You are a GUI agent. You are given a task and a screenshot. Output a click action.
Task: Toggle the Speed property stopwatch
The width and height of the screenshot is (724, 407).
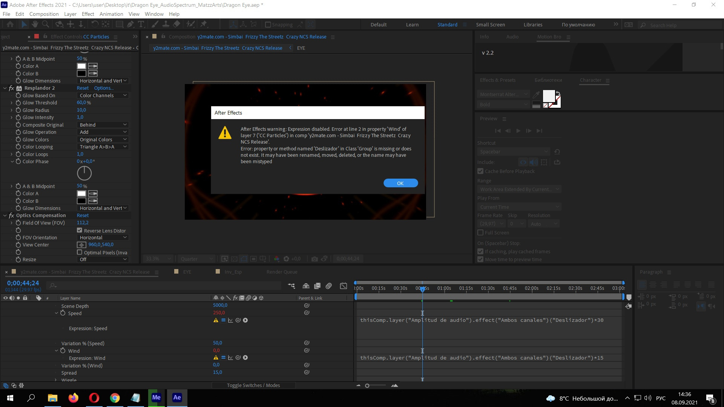(x=63, y=313)
